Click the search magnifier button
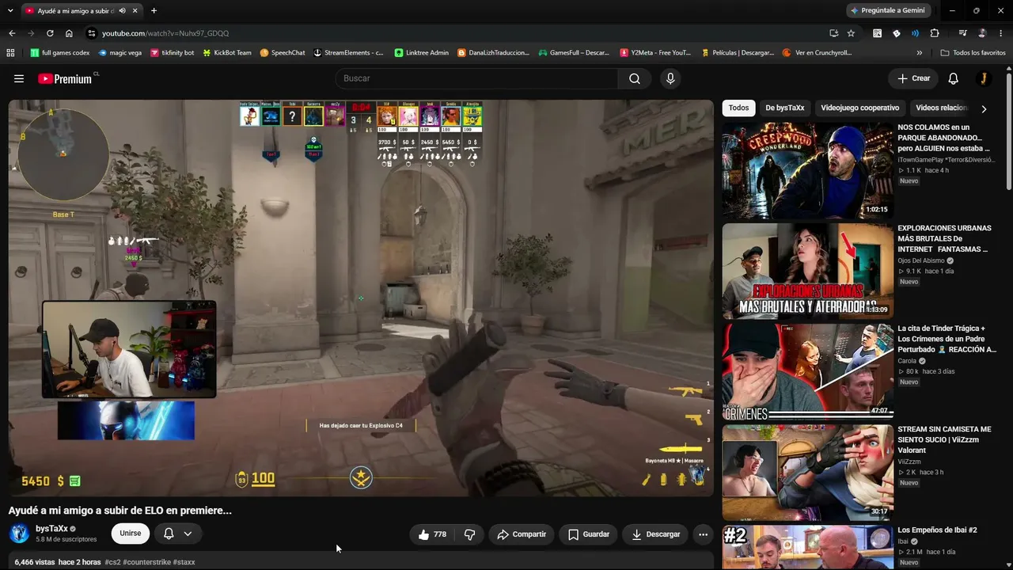Screen dimensions: 1013x570 pyautogui.click(x=635, y=78)
